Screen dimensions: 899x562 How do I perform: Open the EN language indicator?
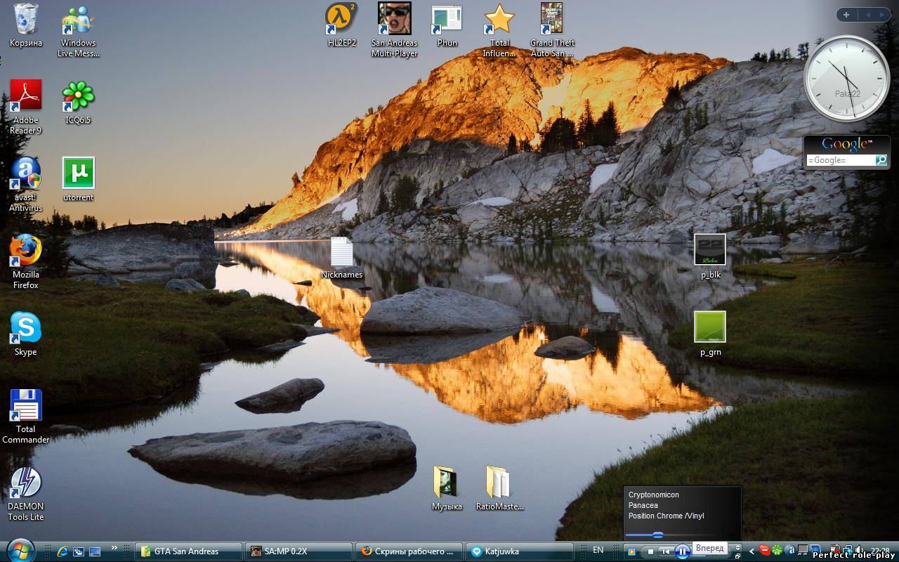click(x=598, y=550)
